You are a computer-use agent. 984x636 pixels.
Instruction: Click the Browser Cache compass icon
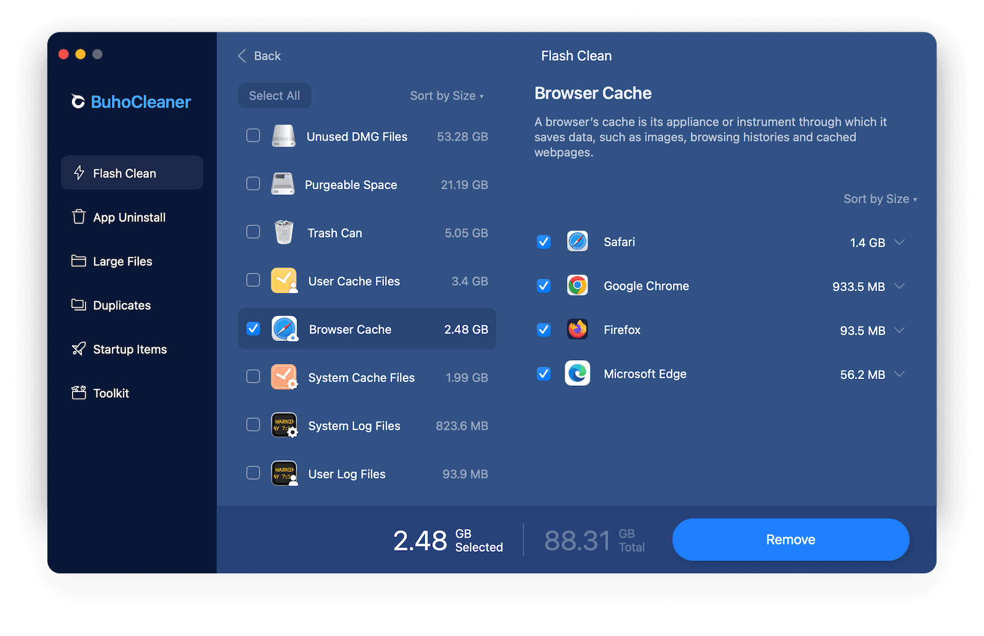(284, 329)
